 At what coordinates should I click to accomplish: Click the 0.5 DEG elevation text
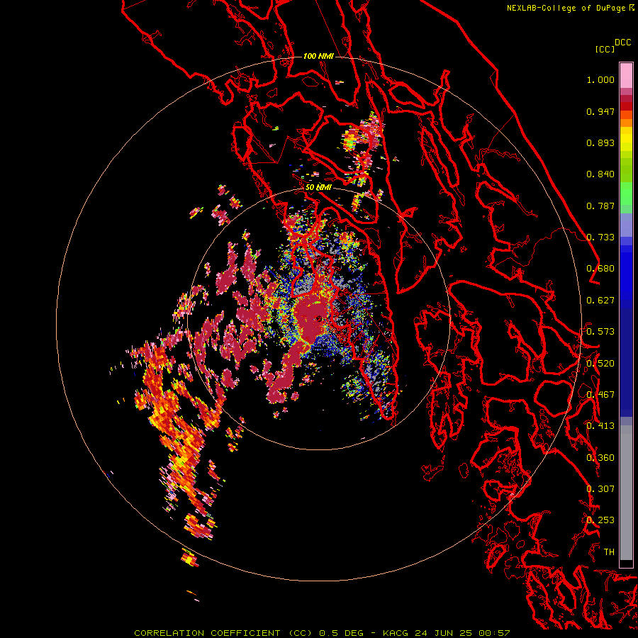tap(341, 633)
